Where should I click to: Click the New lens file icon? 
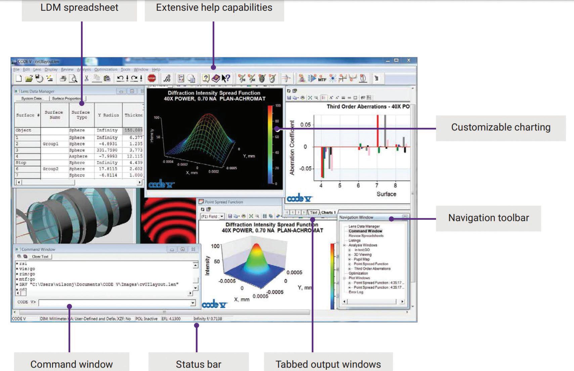(18, 78)
